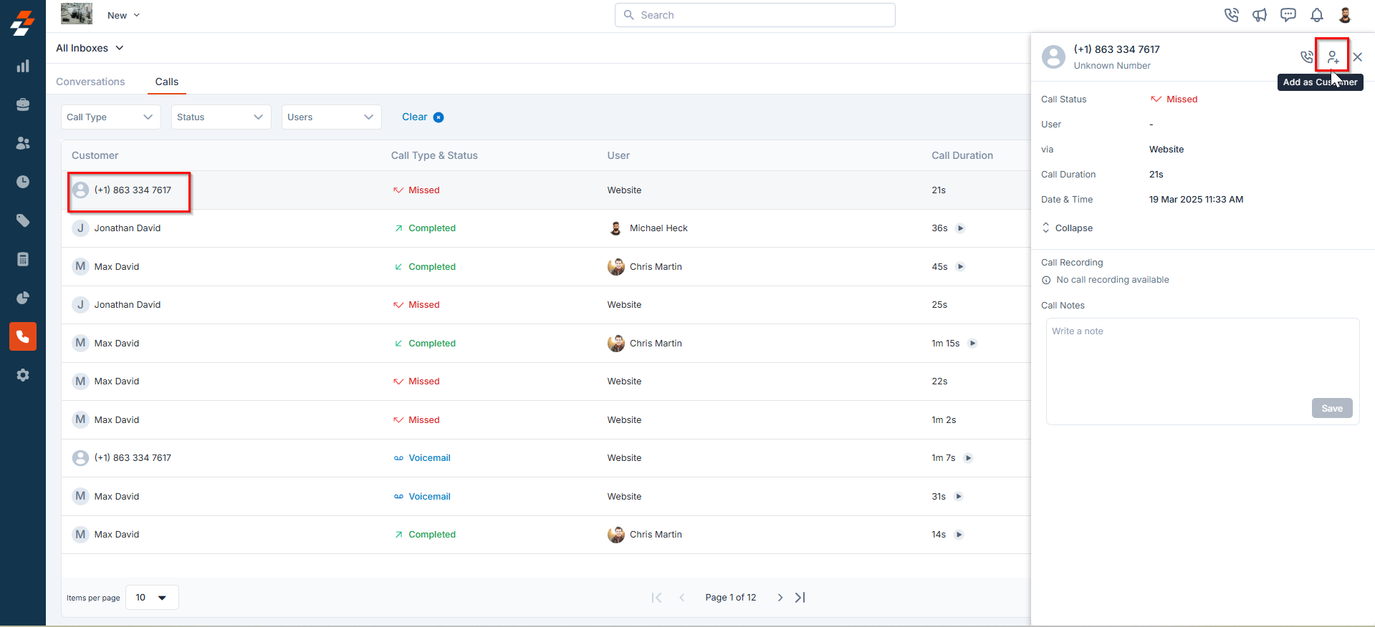The width and height of the screenshot is (1375, 627).
Task: Jump to the last page of calls
Action: pos(800,598)
